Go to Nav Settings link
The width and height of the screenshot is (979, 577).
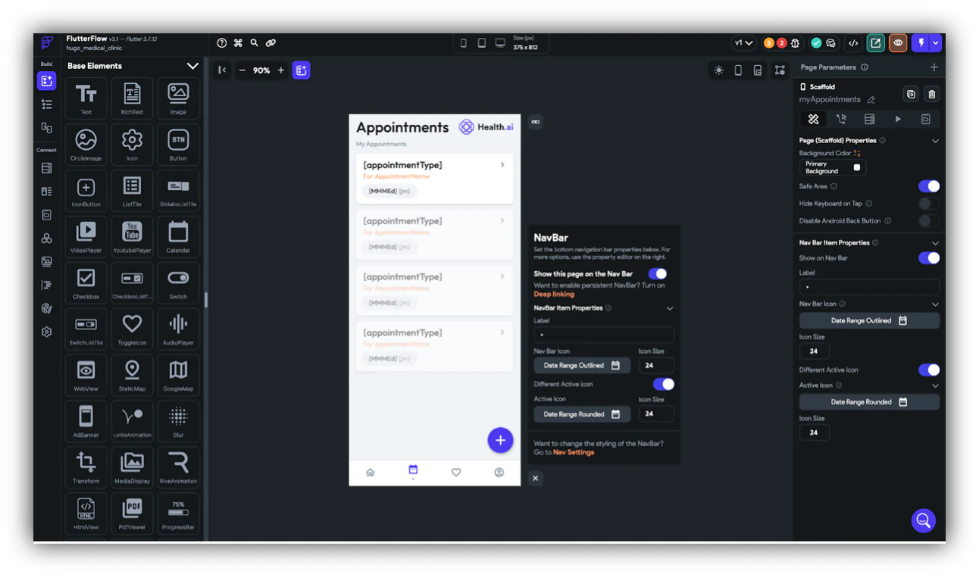[574, 452]
